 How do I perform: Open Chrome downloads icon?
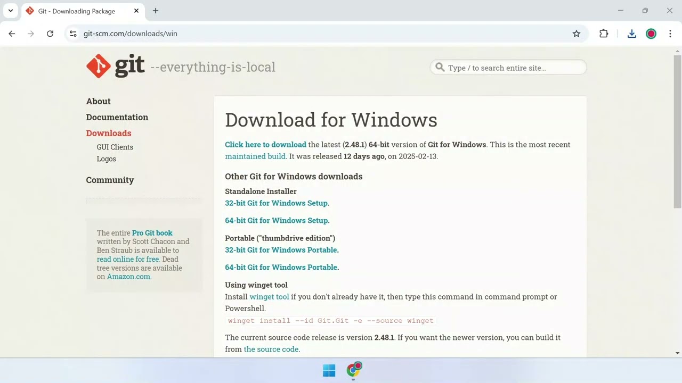(632, 34)
